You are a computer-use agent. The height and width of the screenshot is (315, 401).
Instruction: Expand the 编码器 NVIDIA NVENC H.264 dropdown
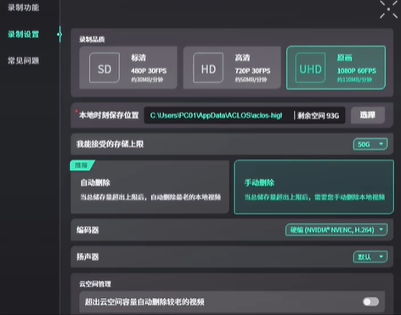coord(336,230)
